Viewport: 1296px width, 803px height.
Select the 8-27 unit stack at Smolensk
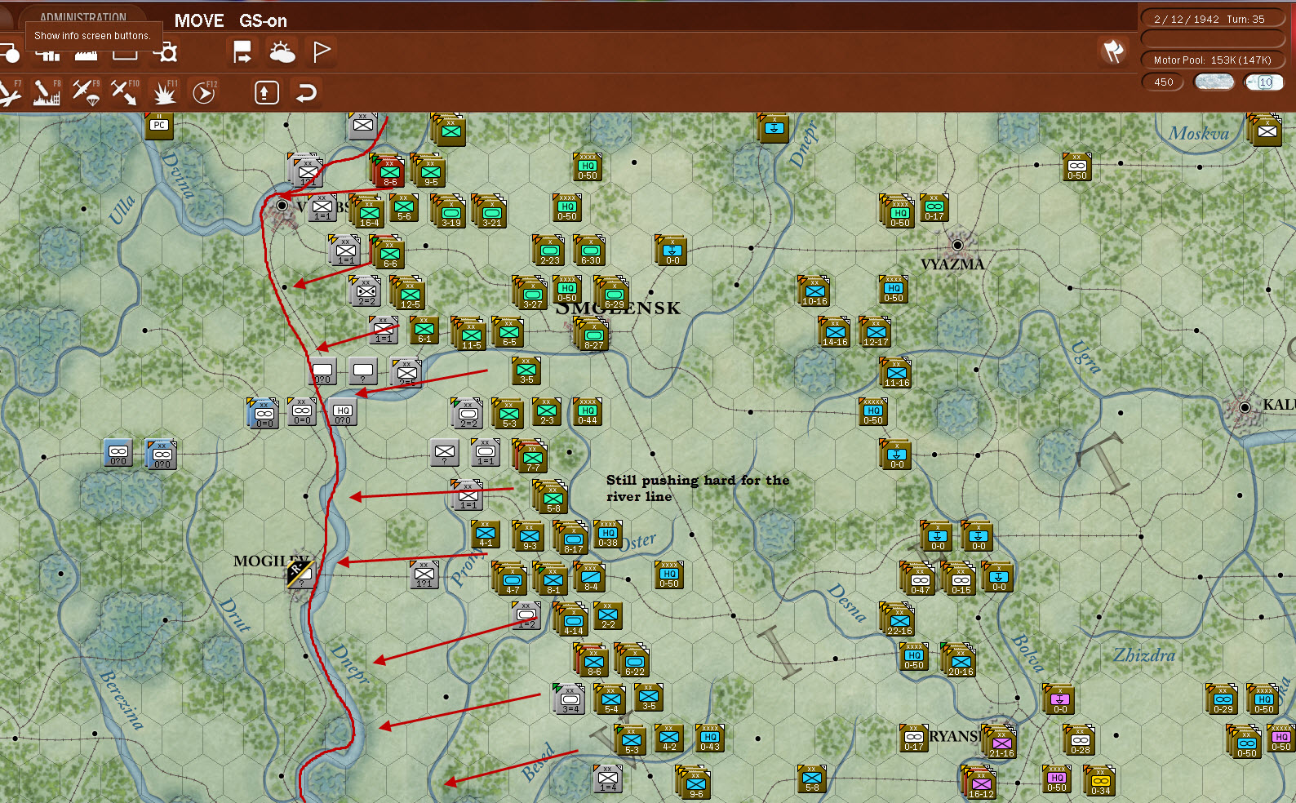(x=593, y=335)
